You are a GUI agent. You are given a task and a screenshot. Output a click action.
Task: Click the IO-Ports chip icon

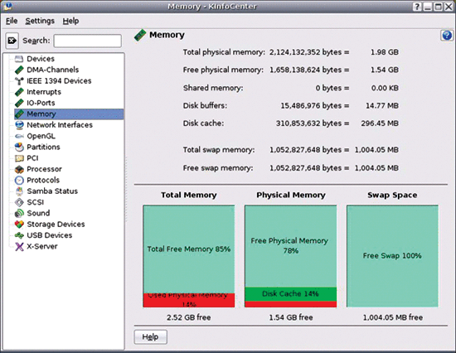19,103
